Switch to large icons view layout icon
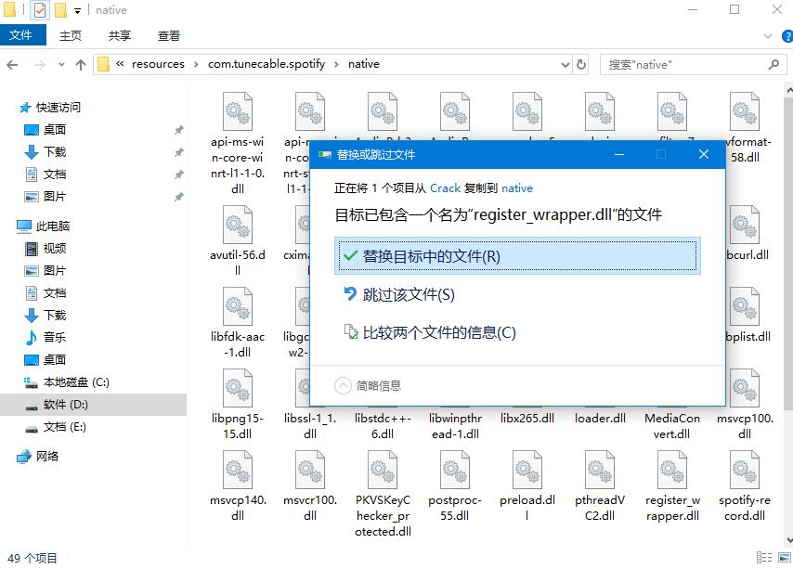This screenshot has width=793, height=569. 785,557
